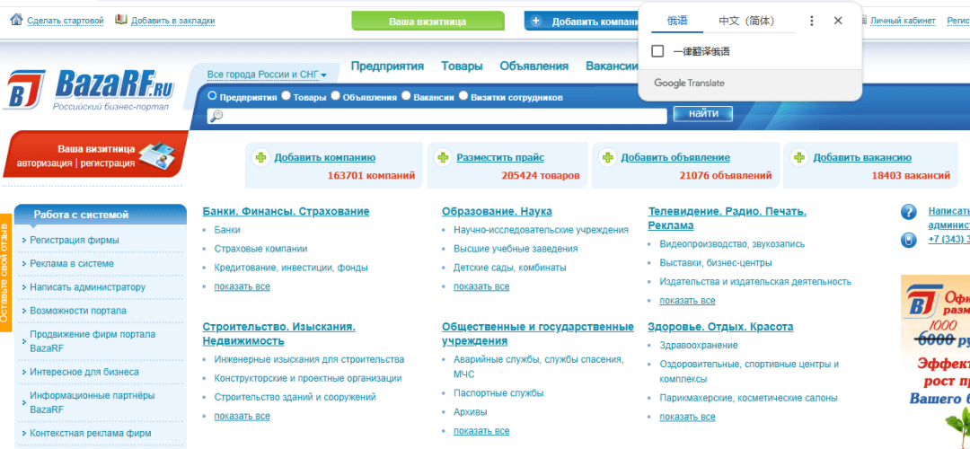
Task: Click the green plus icon beside Добавить вакансию
Action: coord(798,157)
